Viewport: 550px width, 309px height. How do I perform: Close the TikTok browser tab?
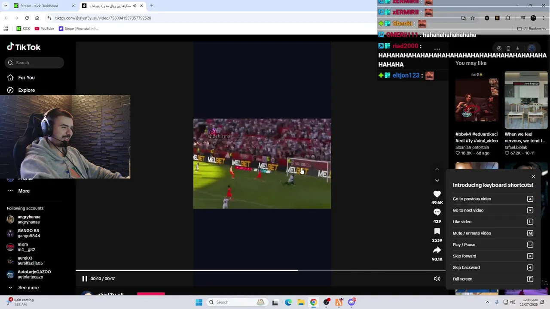142,6
